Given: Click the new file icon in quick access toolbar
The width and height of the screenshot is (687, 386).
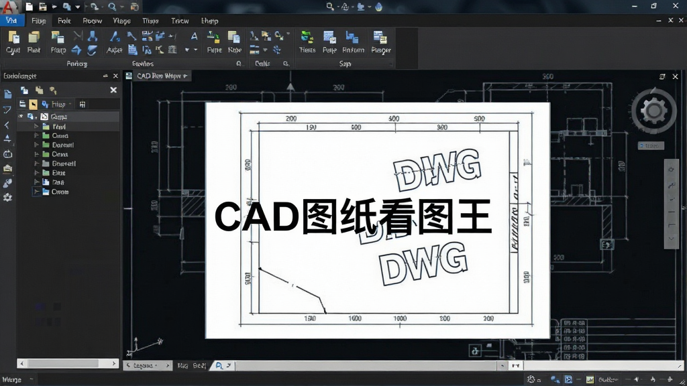Looking at the screenshot, I should [30, 7].
